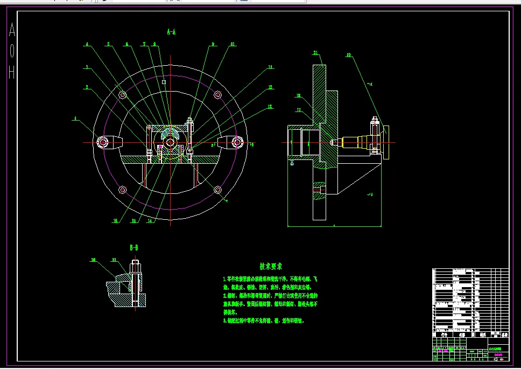Select part balloon number 2
This screenshot has height=369, width=521.
point(87,87)
